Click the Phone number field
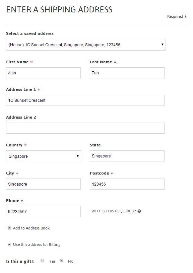Viewport: 193px width, 273px height. [43, 212]
